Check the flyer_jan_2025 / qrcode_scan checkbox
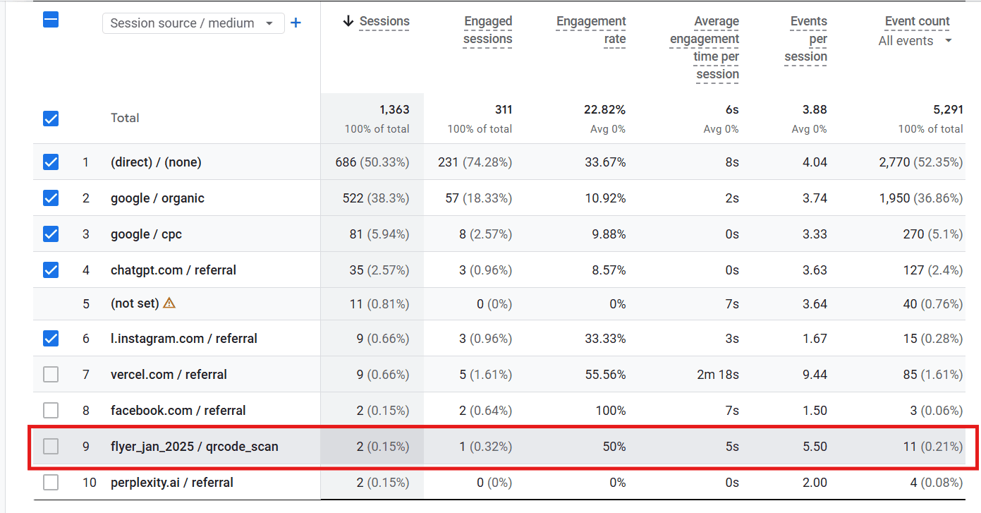The image size is (981, 513). pos(51,447)
